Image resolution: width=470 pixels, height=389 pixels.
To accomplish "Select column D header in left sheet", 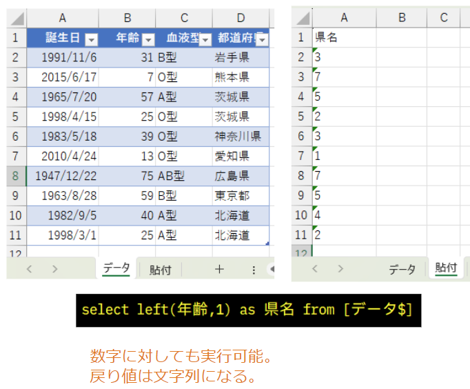I will click(x=241, y=19).
